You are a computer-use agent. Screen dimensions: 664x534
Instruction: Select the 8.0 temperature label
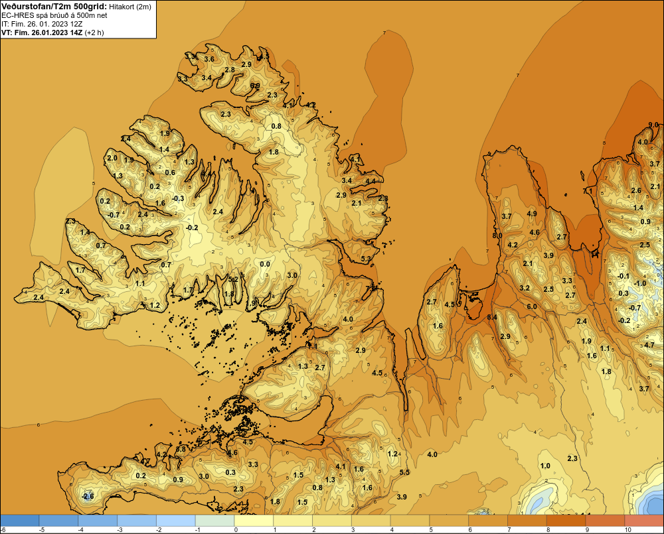click(x=497, y=235)
